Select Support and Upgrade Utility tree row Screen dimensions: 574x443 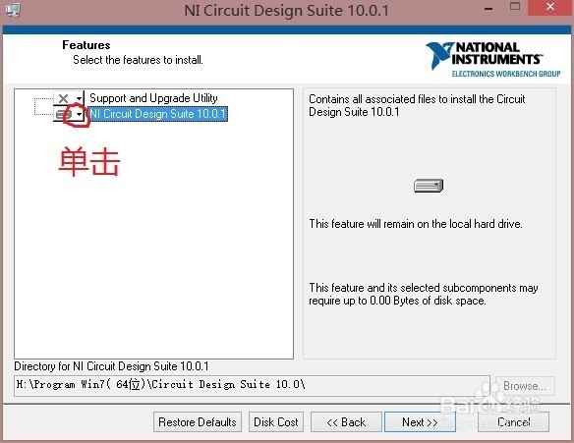pyautogui.click(x=153, y=98)
